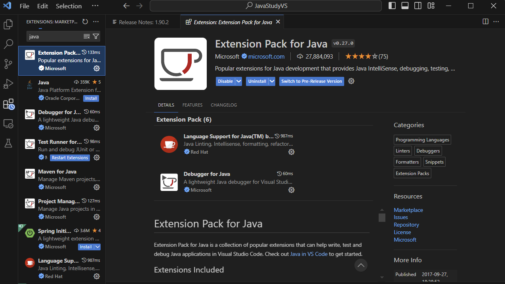Click the Uninstall button
505x284 pixels.
click(257, 81)
